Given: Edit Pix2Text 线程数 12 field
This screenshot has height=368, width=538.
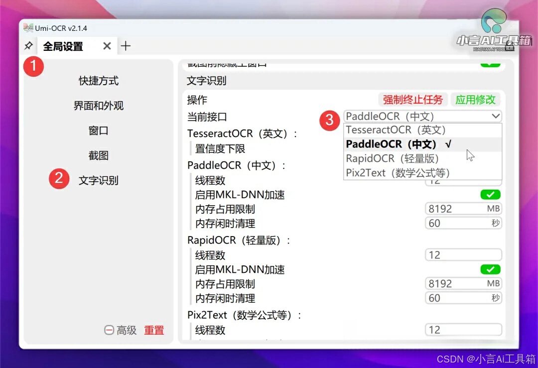Looking at the screenshot, I should pos(464,330).
